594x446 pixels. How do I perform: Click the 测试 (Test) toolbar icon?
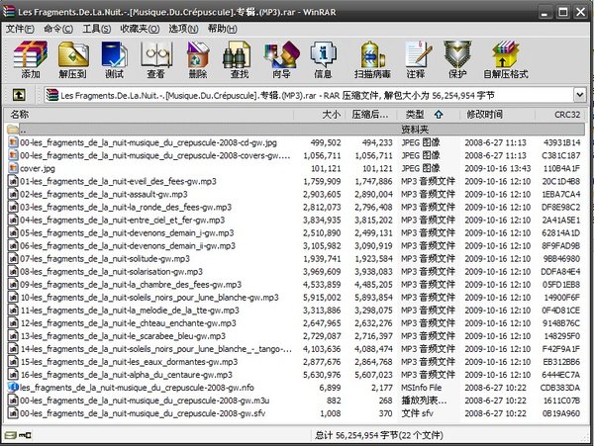click(x=115, y=59)
